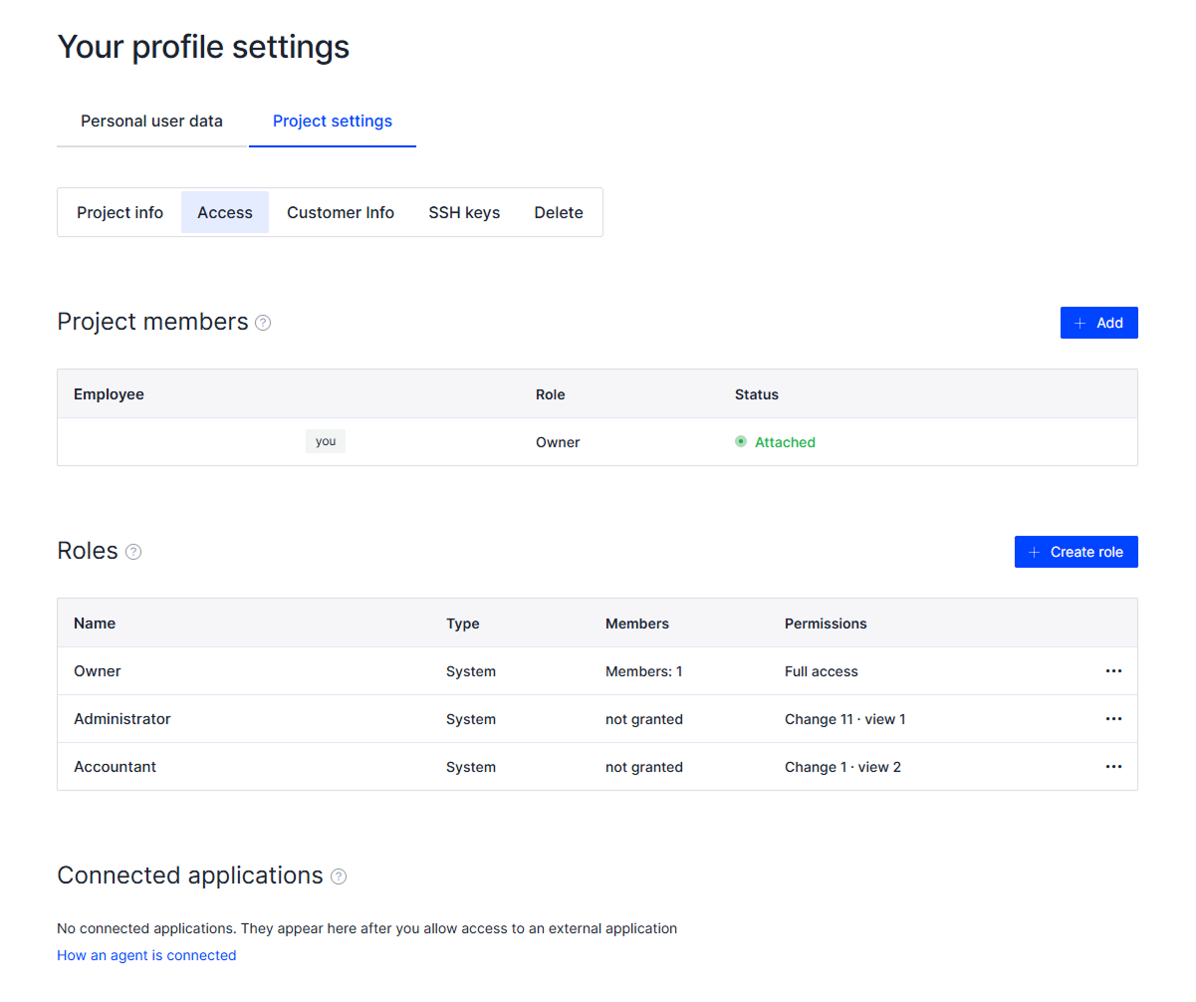1196x1002 pixels.
Task: Click the Employee column header
Action: (x=109, y=394)
